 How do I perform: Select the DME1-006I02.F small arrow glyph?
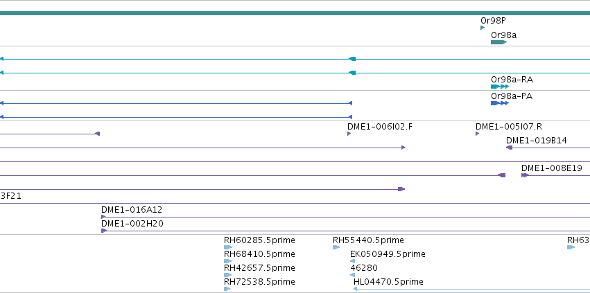pos(349,134)
